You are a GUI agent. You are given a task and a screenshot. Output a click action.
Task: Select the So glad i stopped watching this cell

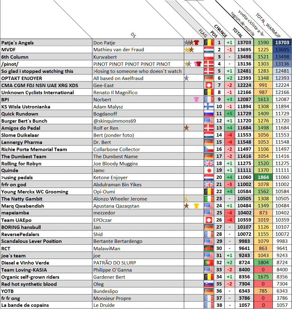[46, 71]
